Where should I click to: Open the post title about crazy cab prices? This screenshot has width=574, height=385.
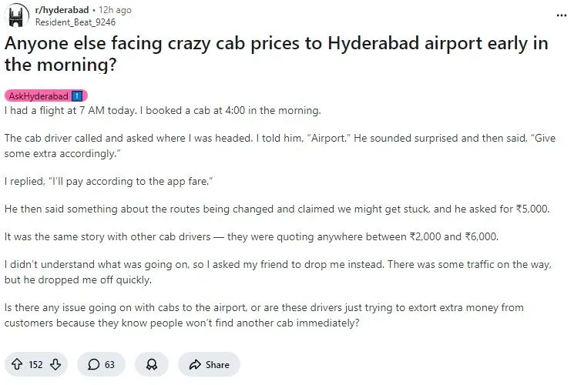(x=277, y=54)
